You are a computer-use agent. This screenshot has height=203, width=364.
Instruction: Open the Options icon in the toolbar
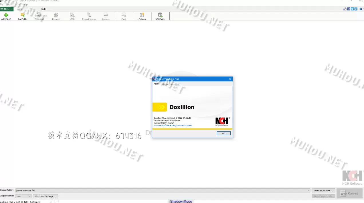click(142, 16)
